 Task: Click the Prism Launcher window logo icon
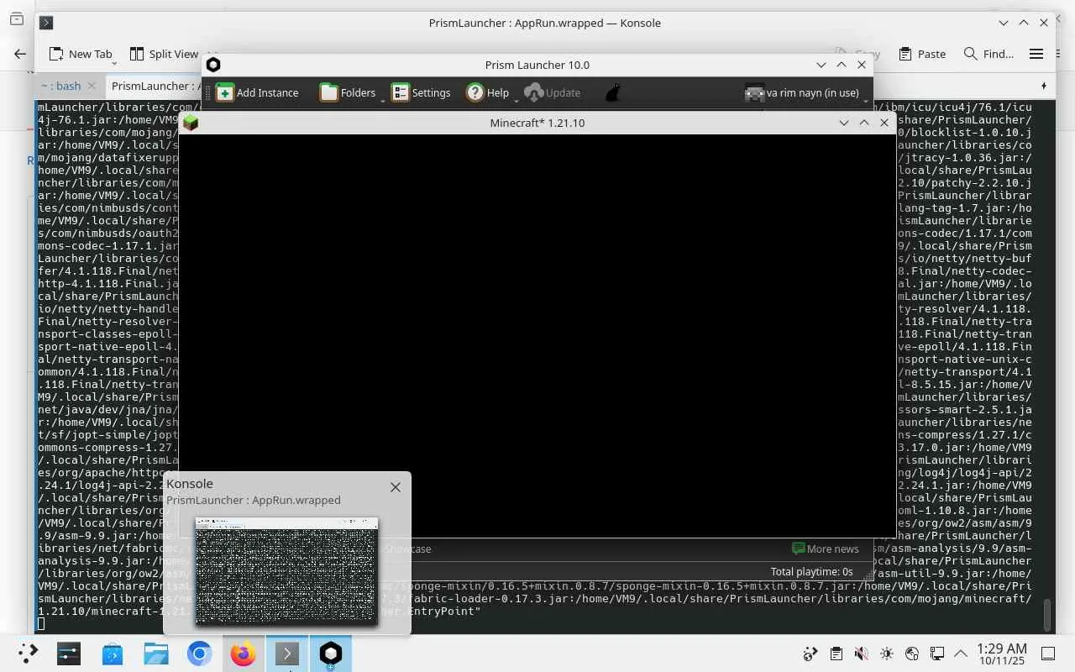tap(213, 65)
